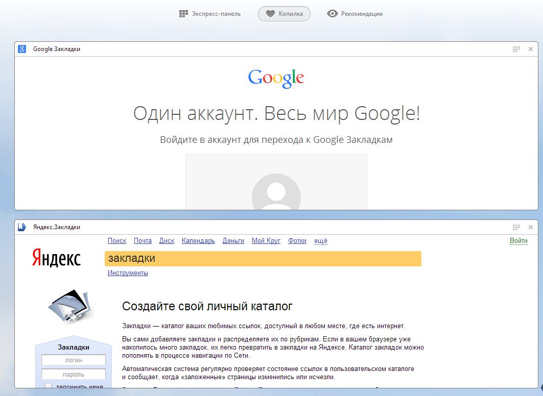Click the heart icon on Копилка
The width and height of the screenshot is (543, 396).
click(270, 14)
